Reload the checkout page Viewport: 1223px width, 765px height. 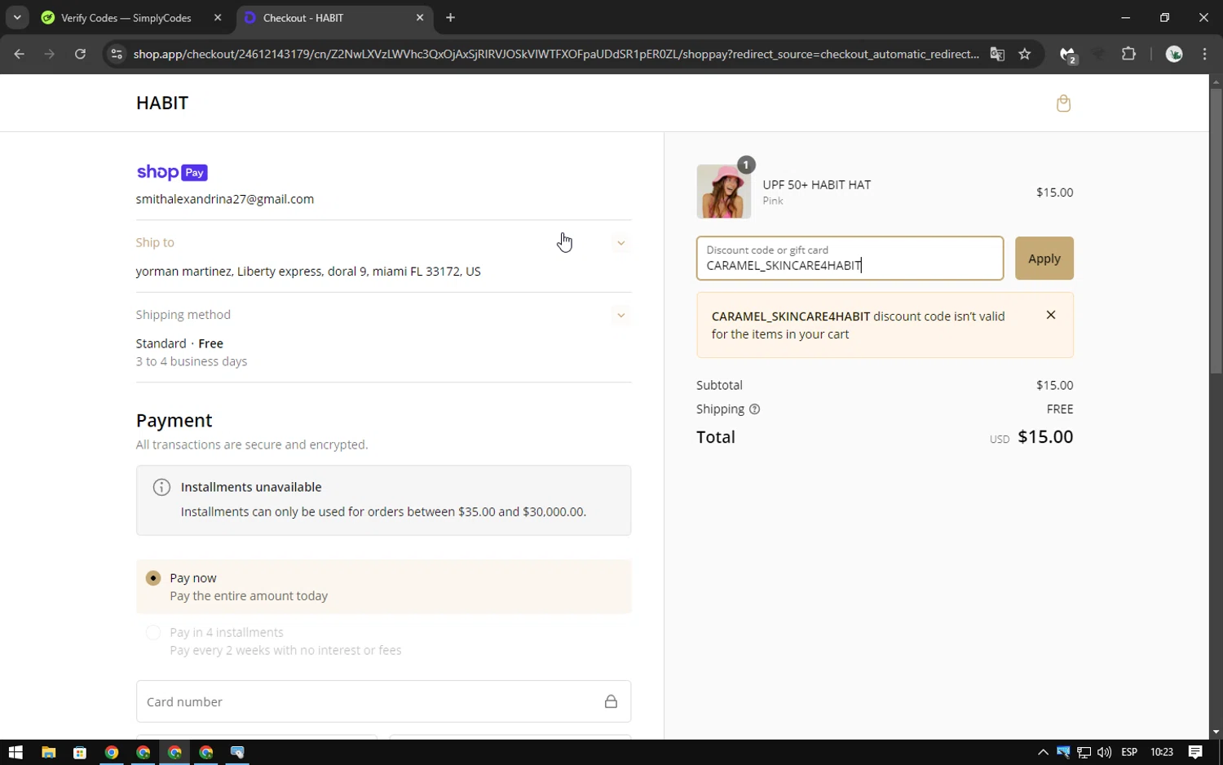coord(80,54)
